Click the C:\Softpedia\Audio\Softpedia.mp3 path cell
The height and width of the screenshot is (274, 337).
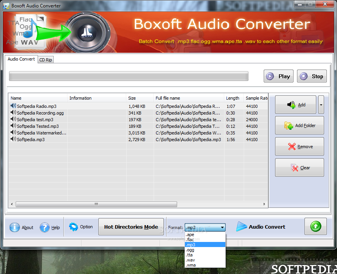pos(188,140)
